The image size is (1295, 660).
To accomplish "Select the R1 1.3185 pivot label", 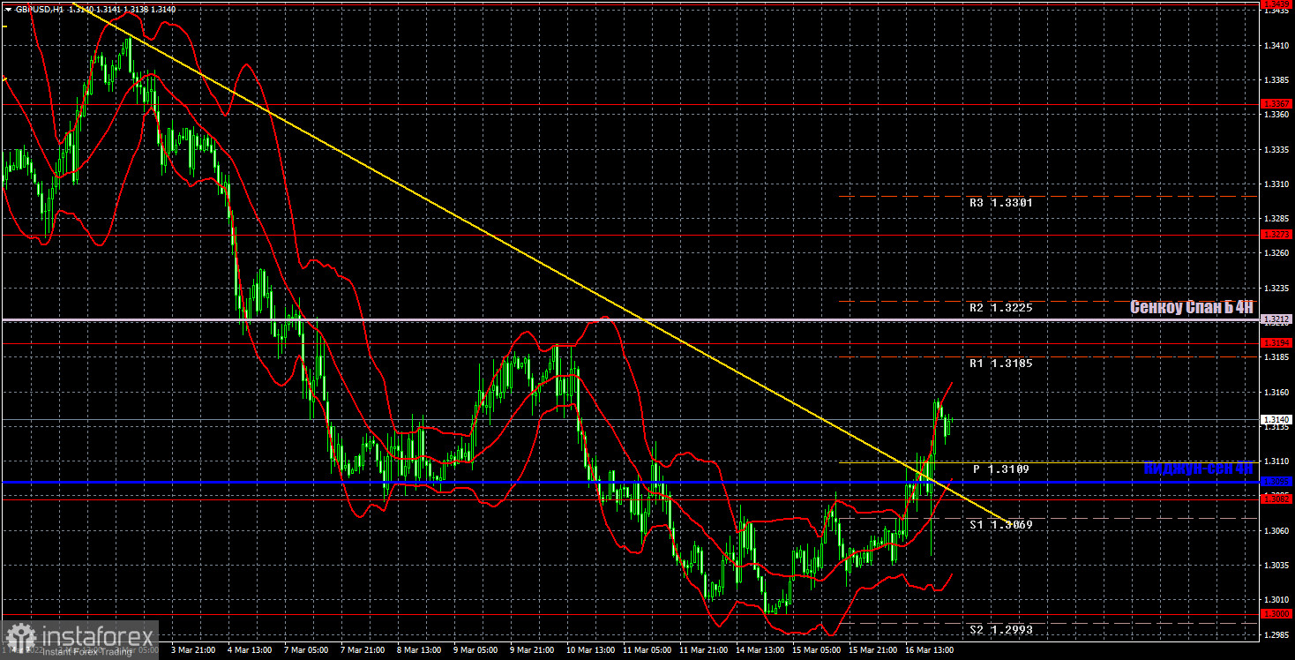I will click(x=1000, y=363).
